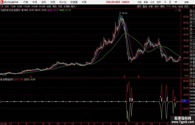Open the 版面 menu

click(x=146, y=2)
